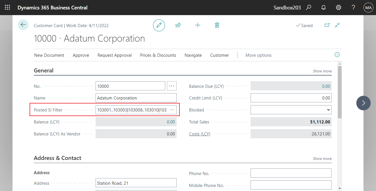Click the share icon on the action bar
376x191 pixels.
pos(178,25)
